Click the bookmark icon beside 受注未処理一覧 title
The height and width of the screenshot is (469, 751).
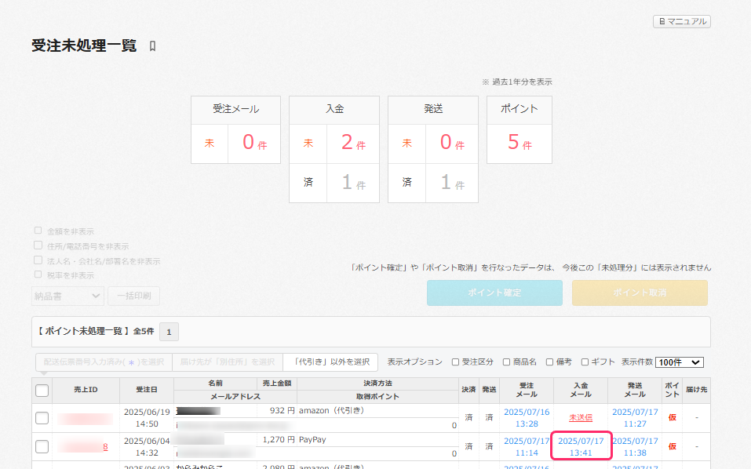point(152,46)
